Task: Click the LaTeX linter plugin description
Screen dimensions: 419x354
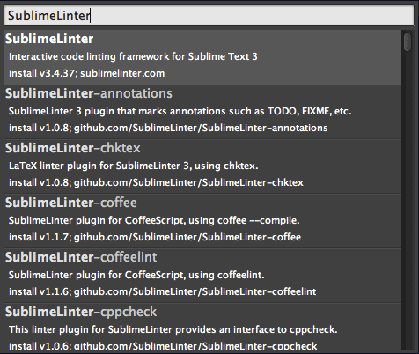Action: coord(134,166)
